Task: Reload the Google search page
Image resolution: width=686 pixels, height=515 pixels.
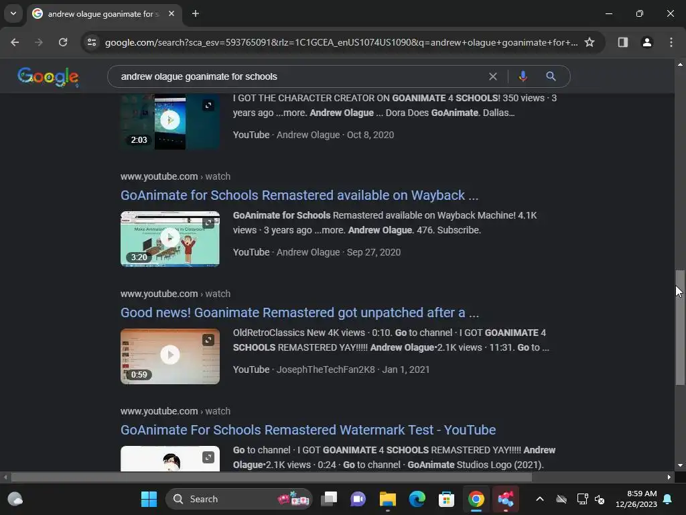Action: point(63,42)
